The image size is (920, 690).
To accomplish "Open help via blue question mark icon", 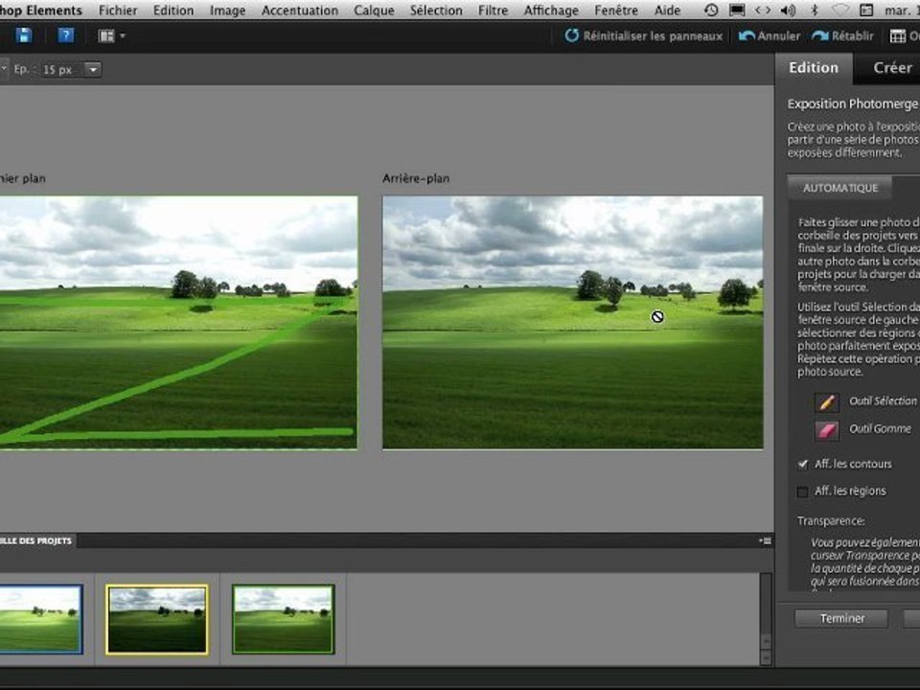I will (66, 35).
